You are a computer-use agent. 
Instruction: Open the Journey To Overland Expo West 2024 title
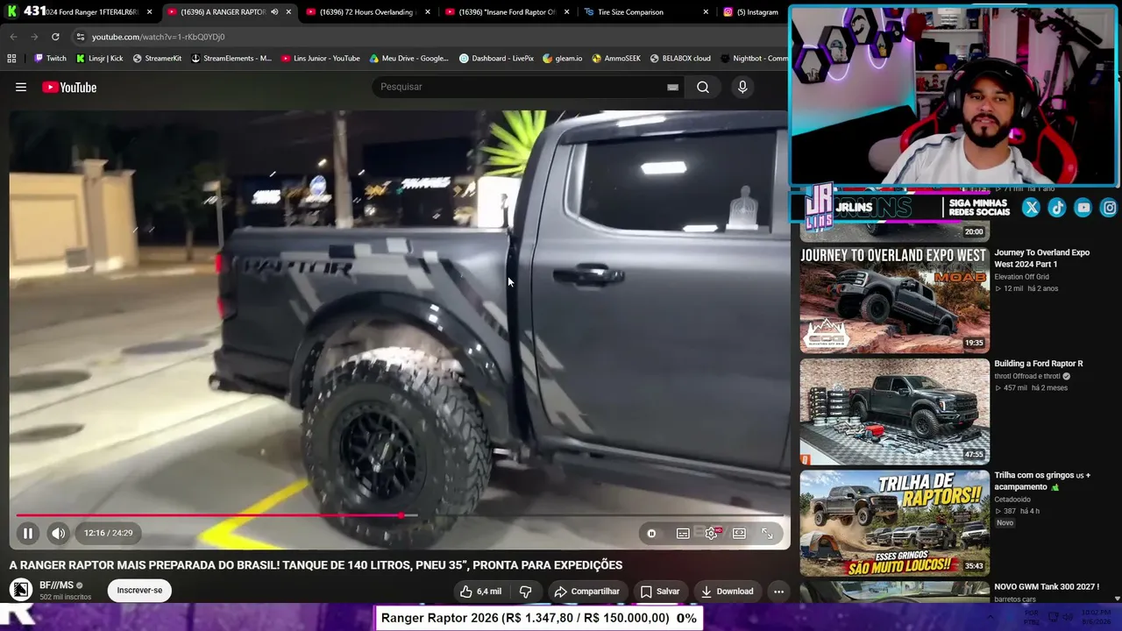tap(1042, 259)
